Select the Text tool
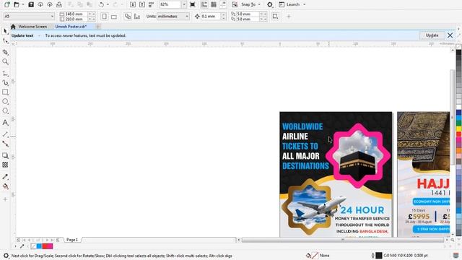Image resolution: width=462 pixels, height=260 pixels. [x=5, y=122]
